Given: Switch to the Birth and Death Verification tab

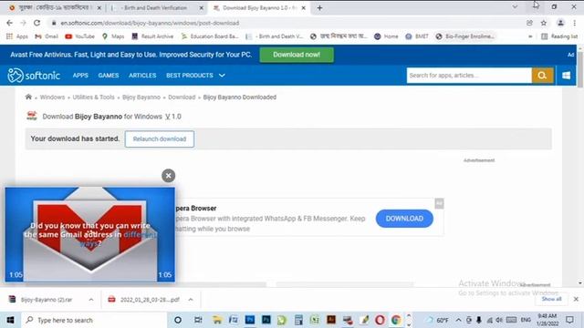Looking at the screenshot, I should pos(156,8).
